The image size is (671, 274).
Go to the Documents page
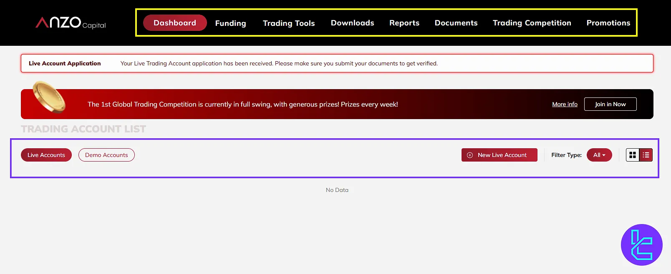(x=456, y=23)
